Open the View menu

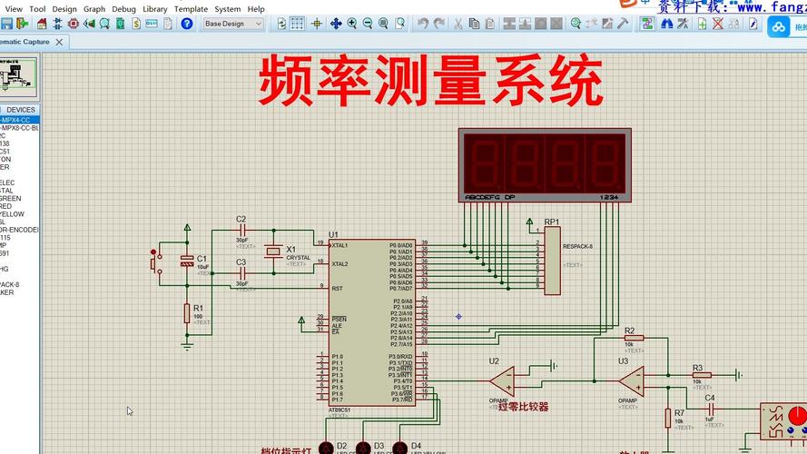click(x=14, y=9)
